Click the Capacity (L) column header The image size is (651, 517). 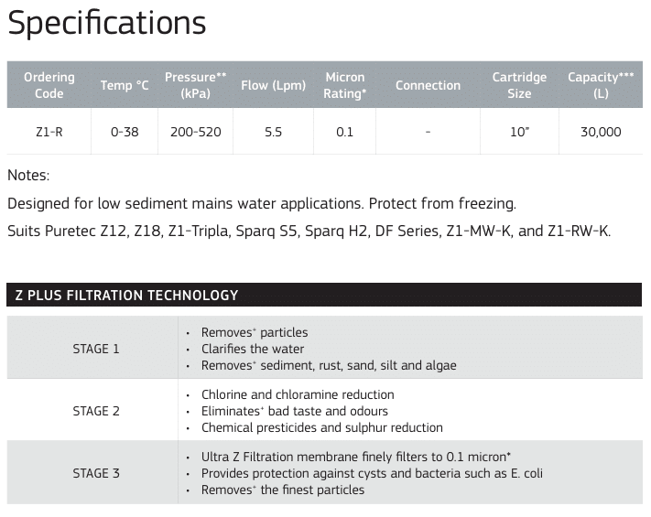click(601, 85)
